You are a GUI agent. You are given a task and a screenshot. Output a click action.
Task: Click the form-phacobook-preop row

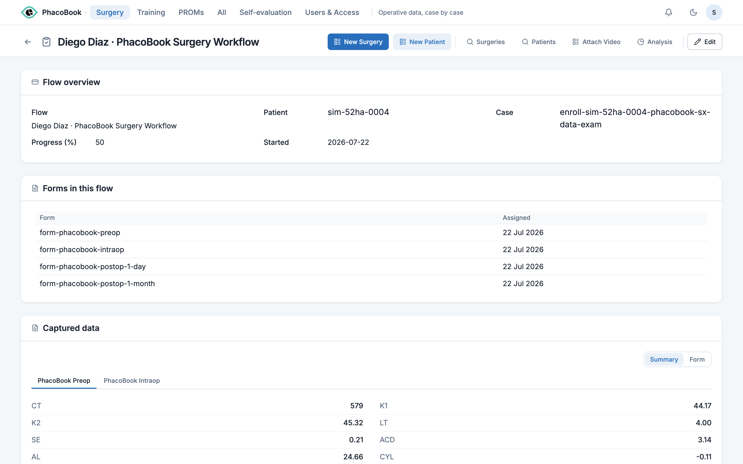pyautogui.click(x=372, y=233)
